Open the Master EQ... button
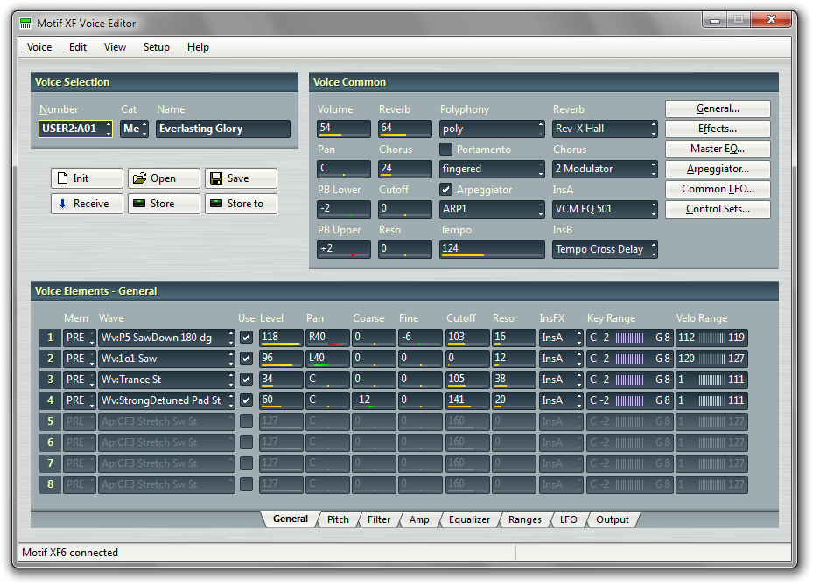 pyautogui.click(x=718, y=149)
